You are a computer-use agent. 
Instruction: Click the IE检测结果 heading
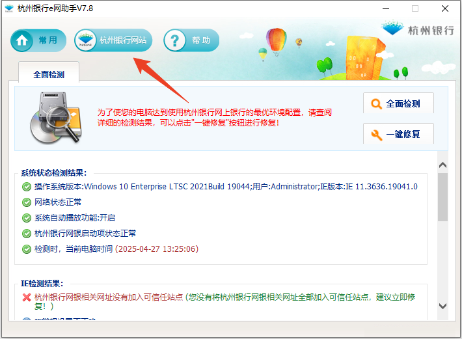(x=42, y=284)
